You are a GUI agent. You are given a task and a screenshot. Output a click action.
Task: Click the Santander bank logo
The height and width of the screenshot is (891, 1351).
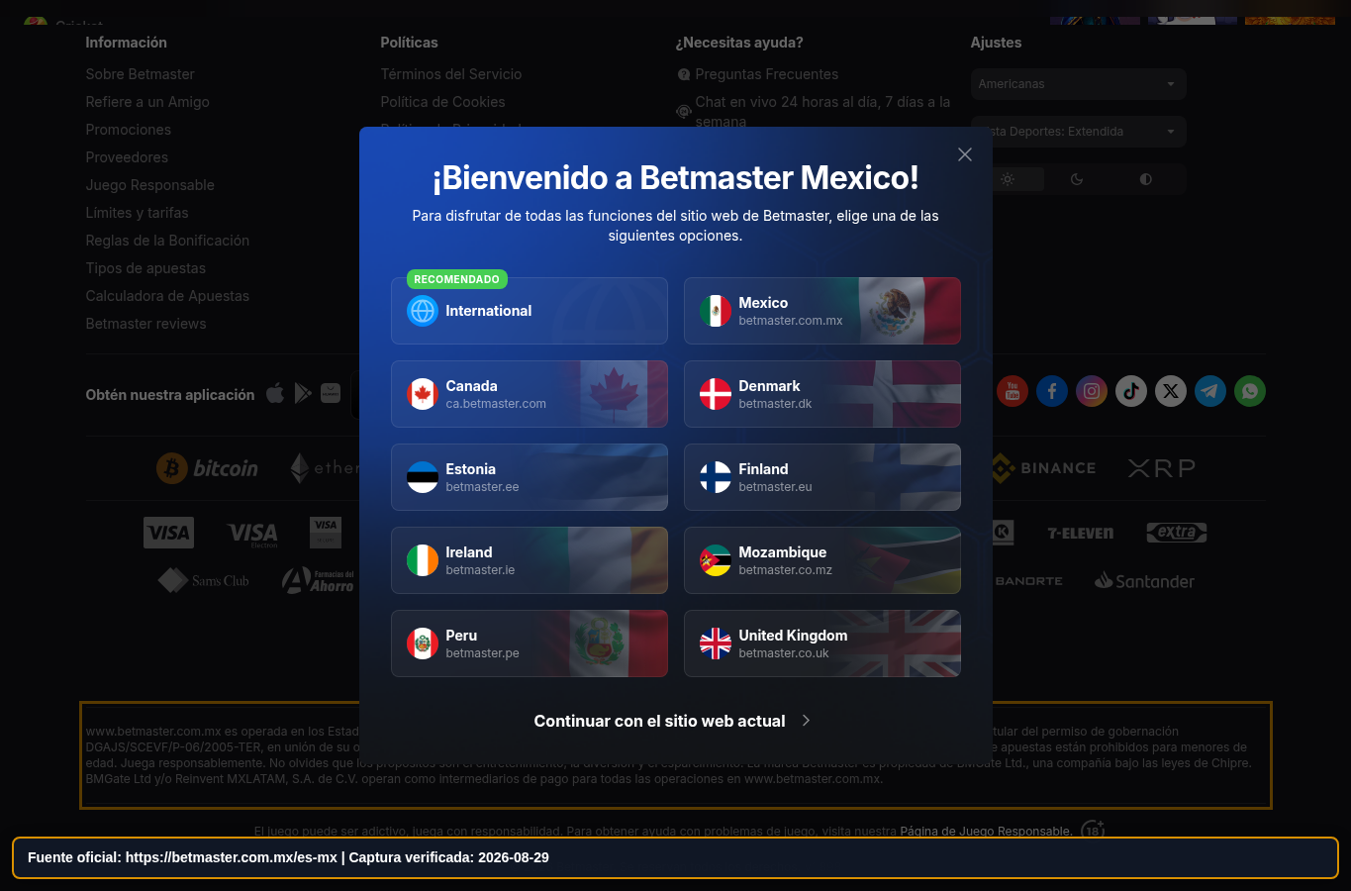1144,581
